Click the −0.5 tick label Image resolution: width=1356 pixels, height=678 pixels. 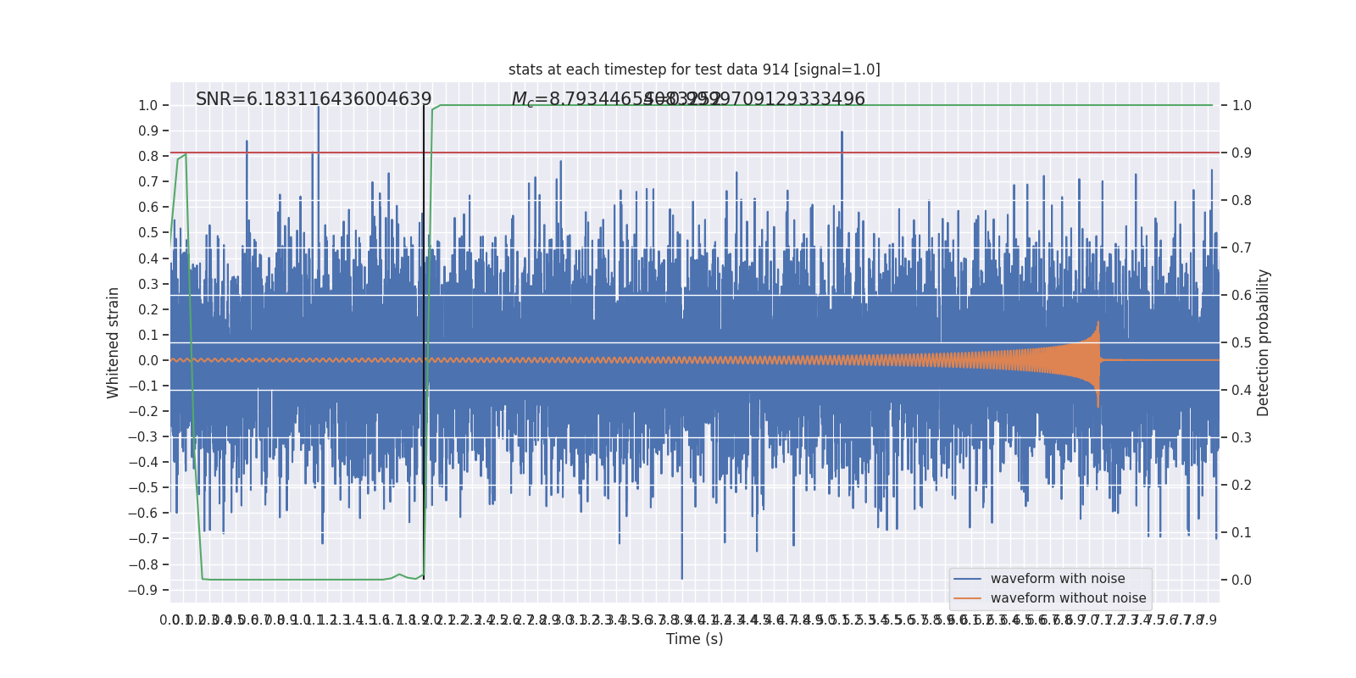[143, 487]
